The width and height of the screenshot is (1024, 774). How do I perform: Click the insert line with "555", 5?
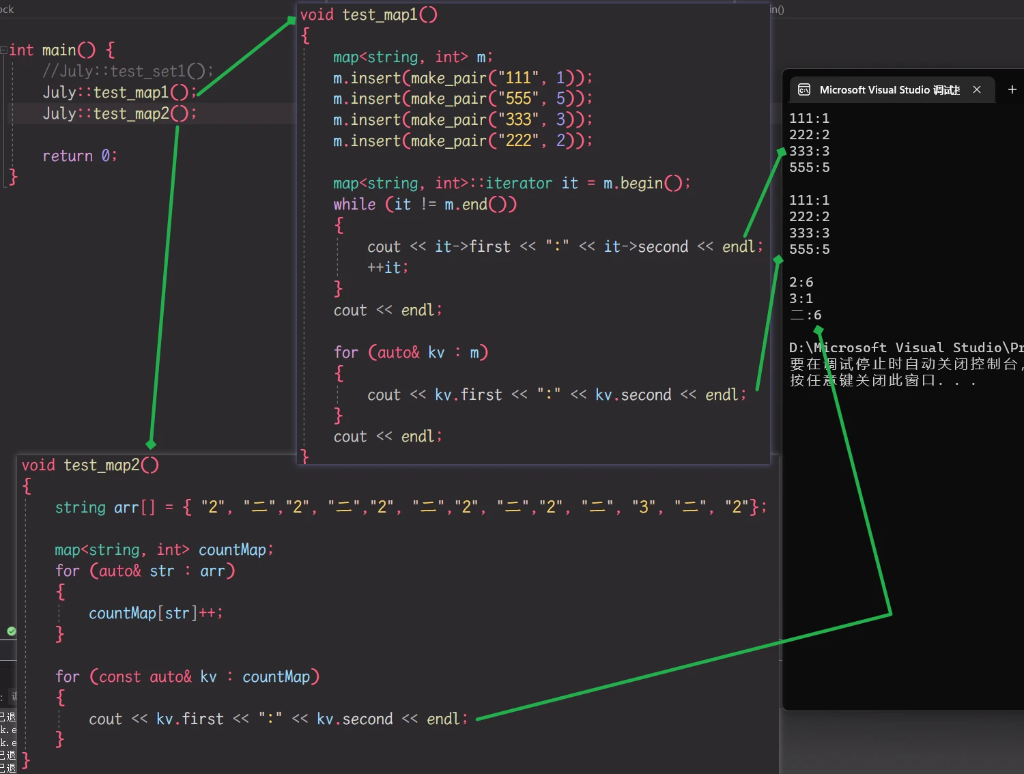click(x=463, y=99)
